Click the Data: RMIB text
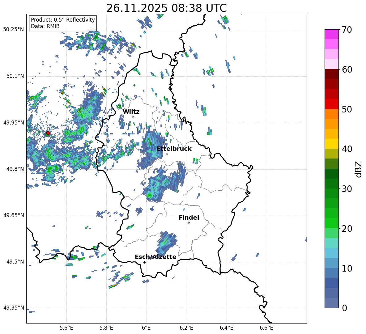366x334 pixels. [45, 27]
